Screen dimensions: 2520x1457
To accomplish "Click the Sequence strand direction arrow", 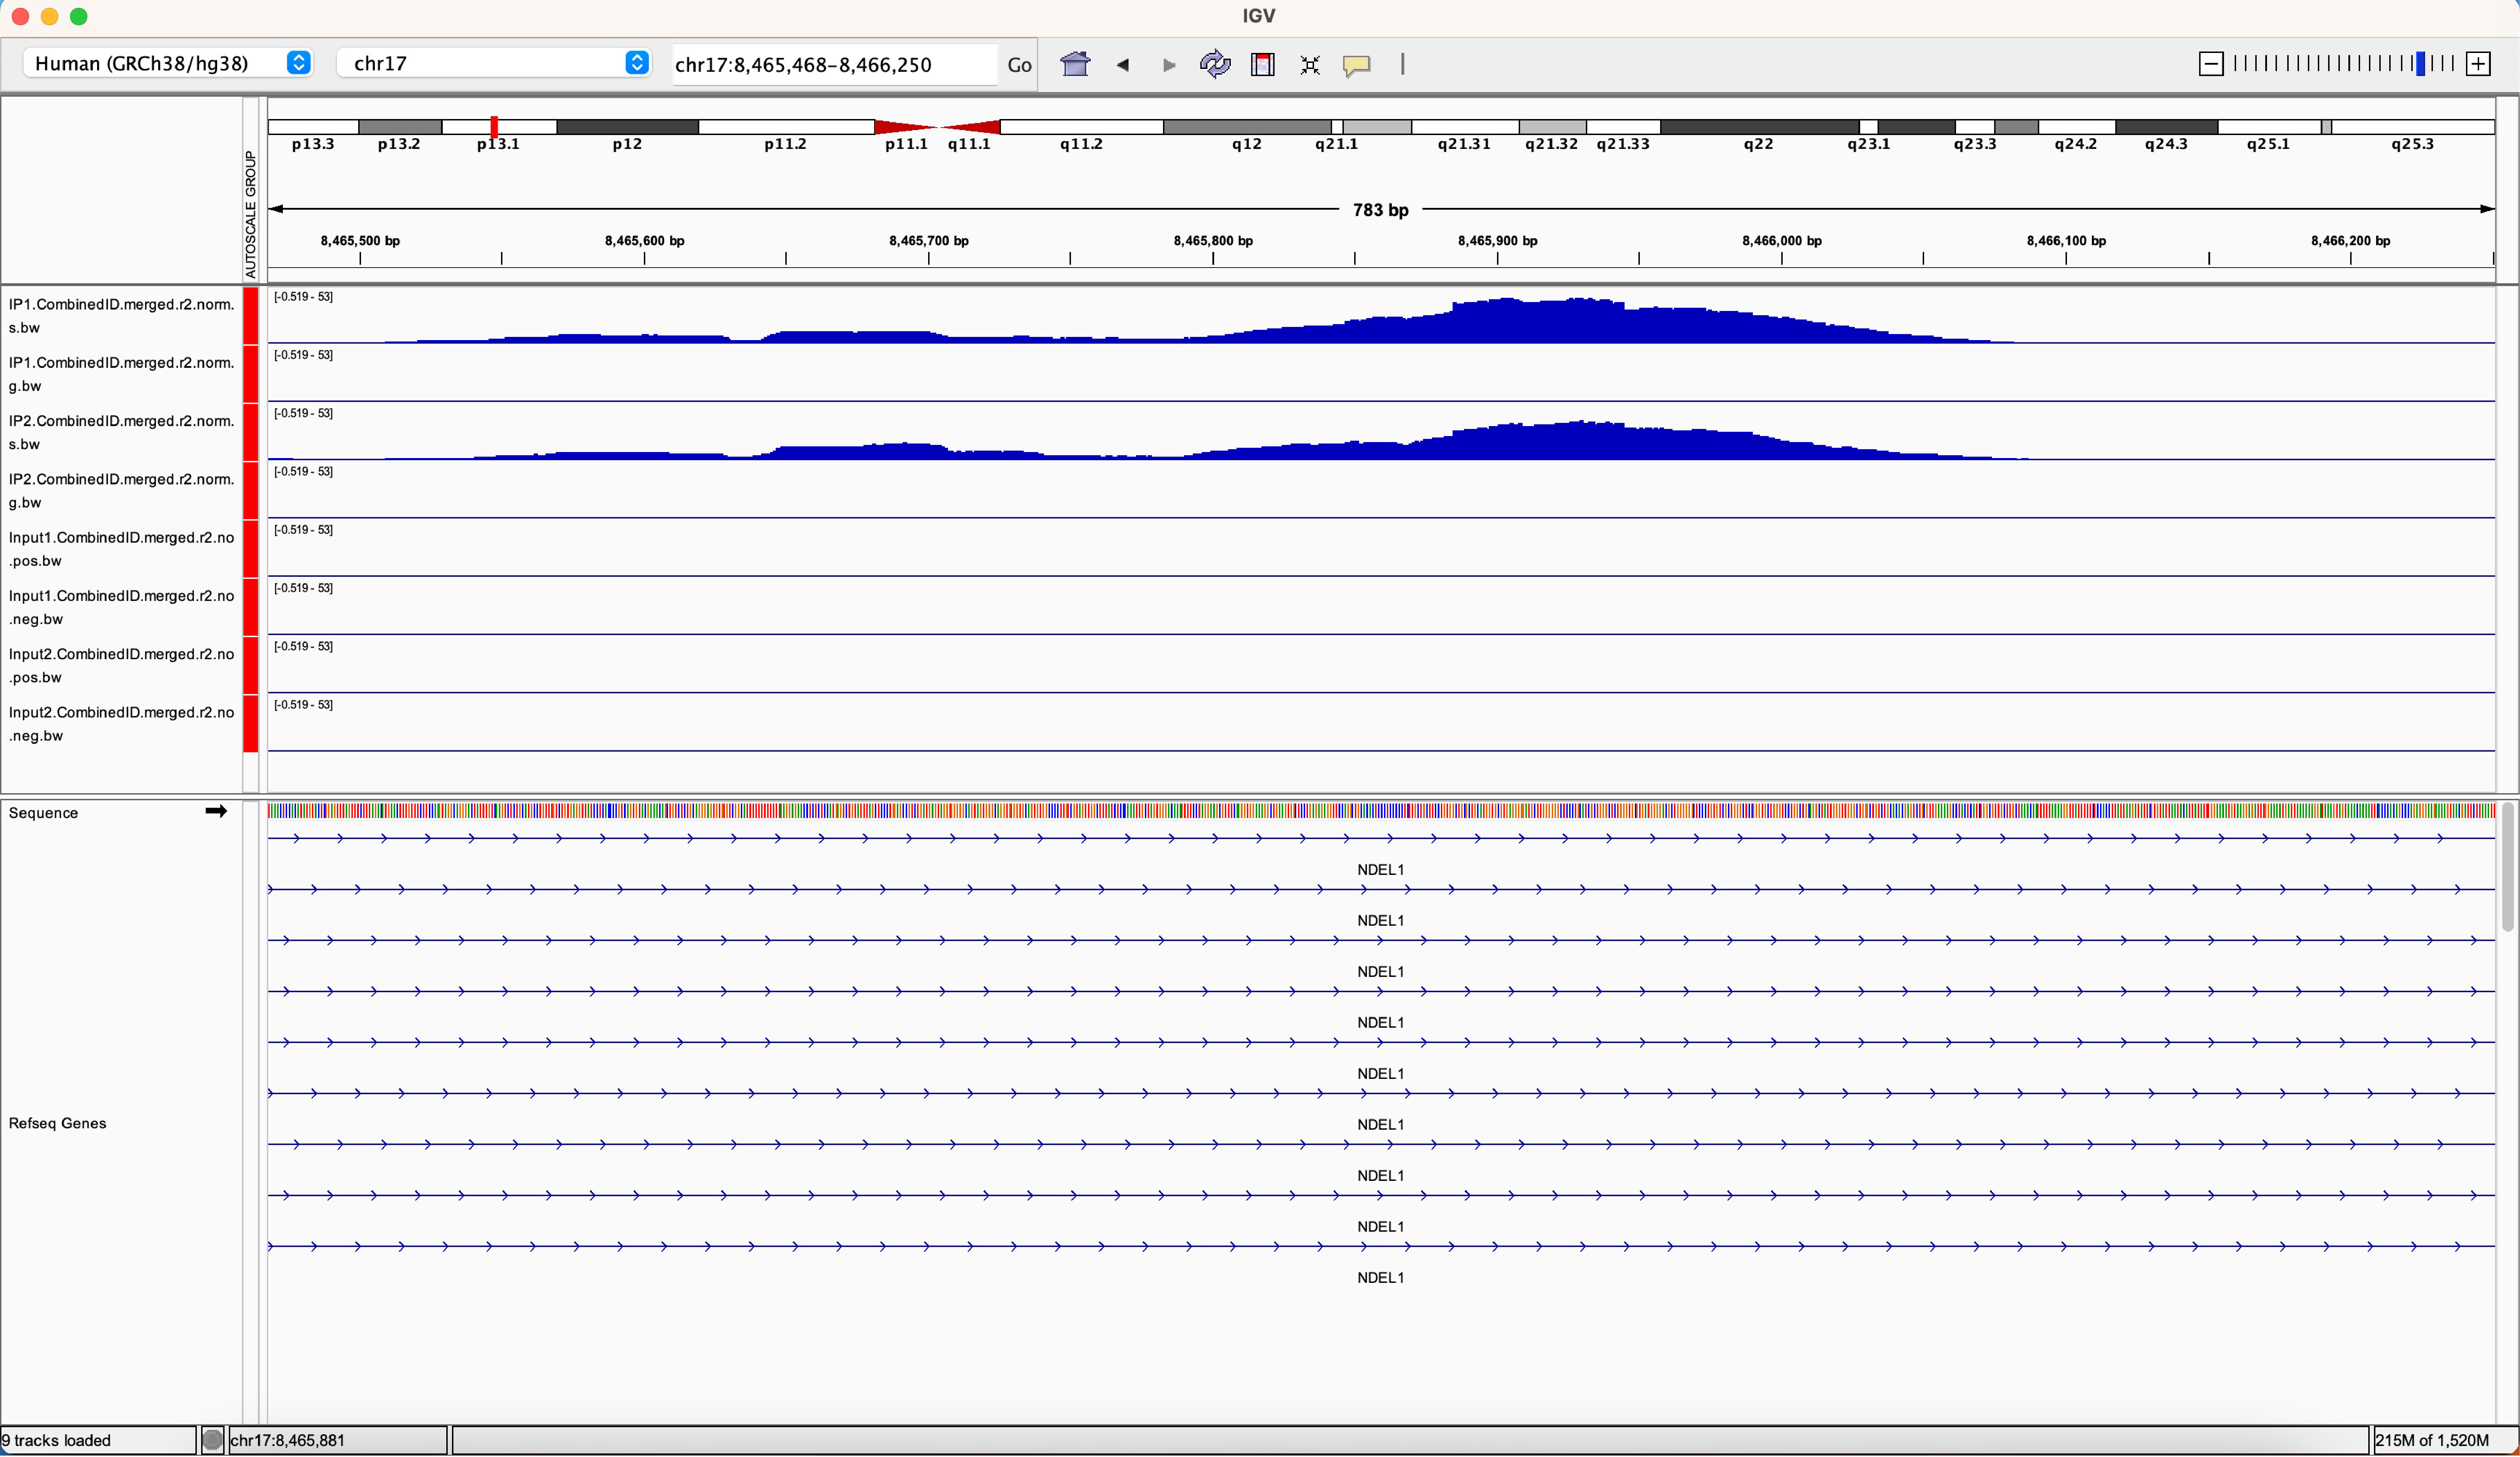I will tap(216, 811).
